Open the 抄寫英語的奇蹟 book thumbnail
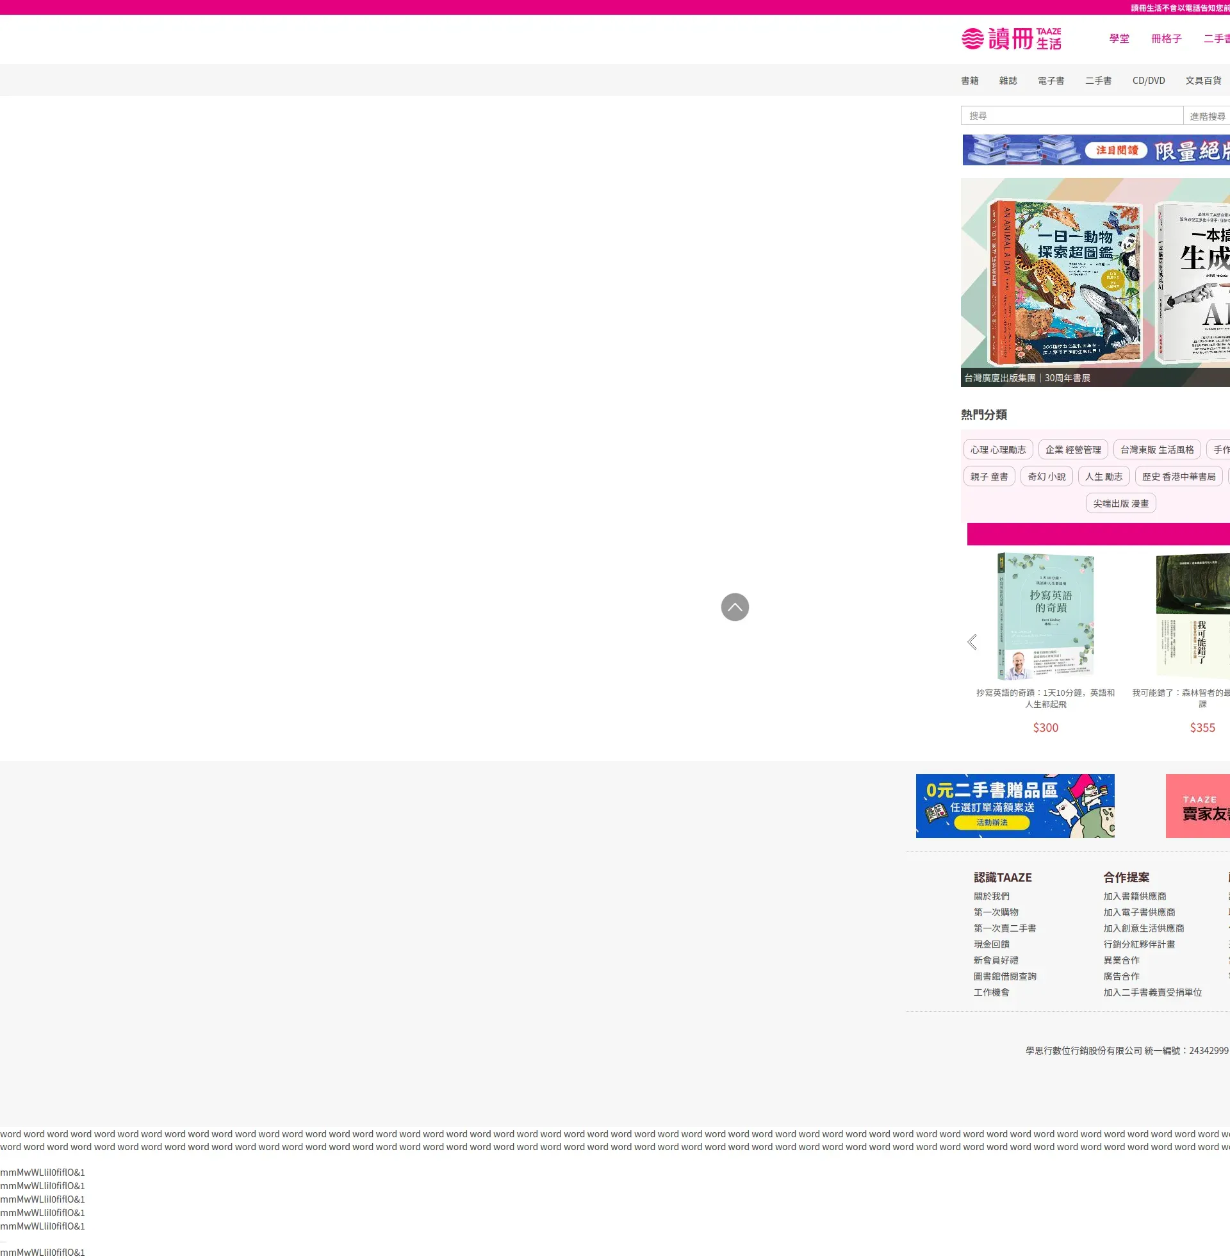This screenshot has width=1230, height=1259. pos(1045,617)
